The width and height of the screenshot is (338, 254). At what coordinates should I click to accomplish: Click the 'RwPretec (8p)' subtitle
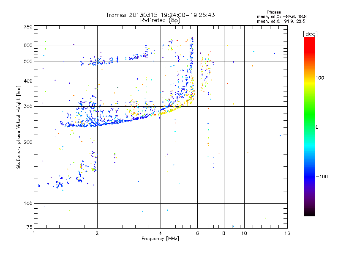(x=160, y=20)
